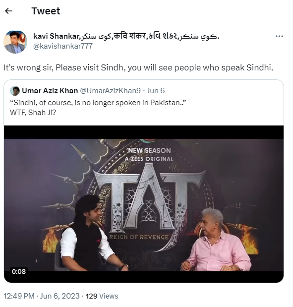Screen dimensions: 293x307
Task: Open the 12:49 PM Jun 6, 2023 timestamp
Action: pyautogui.click(x=42, y=296)
